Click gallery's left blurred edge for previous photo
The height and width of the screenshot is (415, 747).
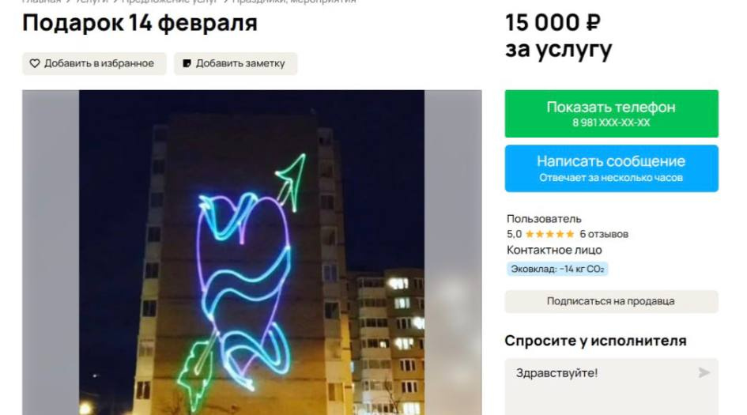coord(51,252)
